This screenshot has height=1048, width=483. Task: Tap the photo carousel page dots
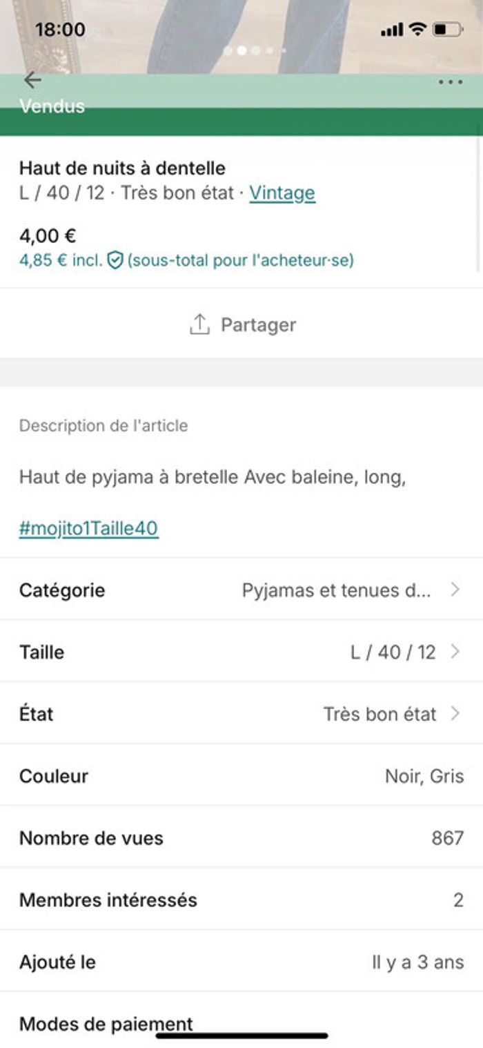point(255,50)
